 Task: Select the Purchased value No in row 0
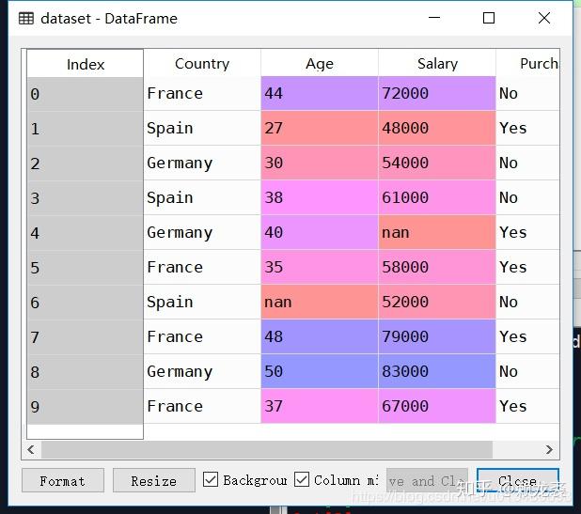click(x=527, y=93)
